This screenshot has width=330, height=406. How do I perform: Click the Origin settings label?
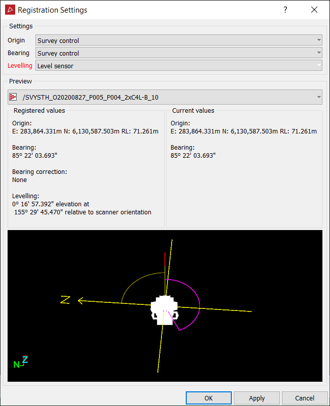16,40
